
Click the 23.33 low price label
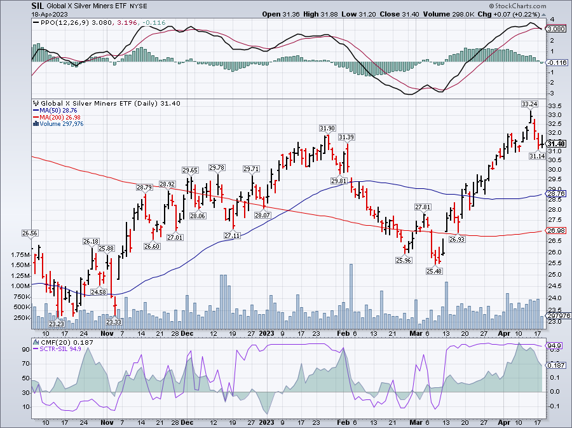tap(114, 322)
